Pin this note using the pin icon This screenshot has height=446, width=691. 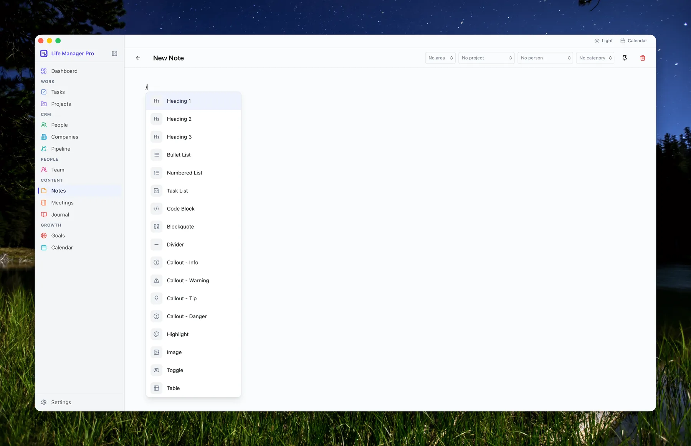coord(625,58)
